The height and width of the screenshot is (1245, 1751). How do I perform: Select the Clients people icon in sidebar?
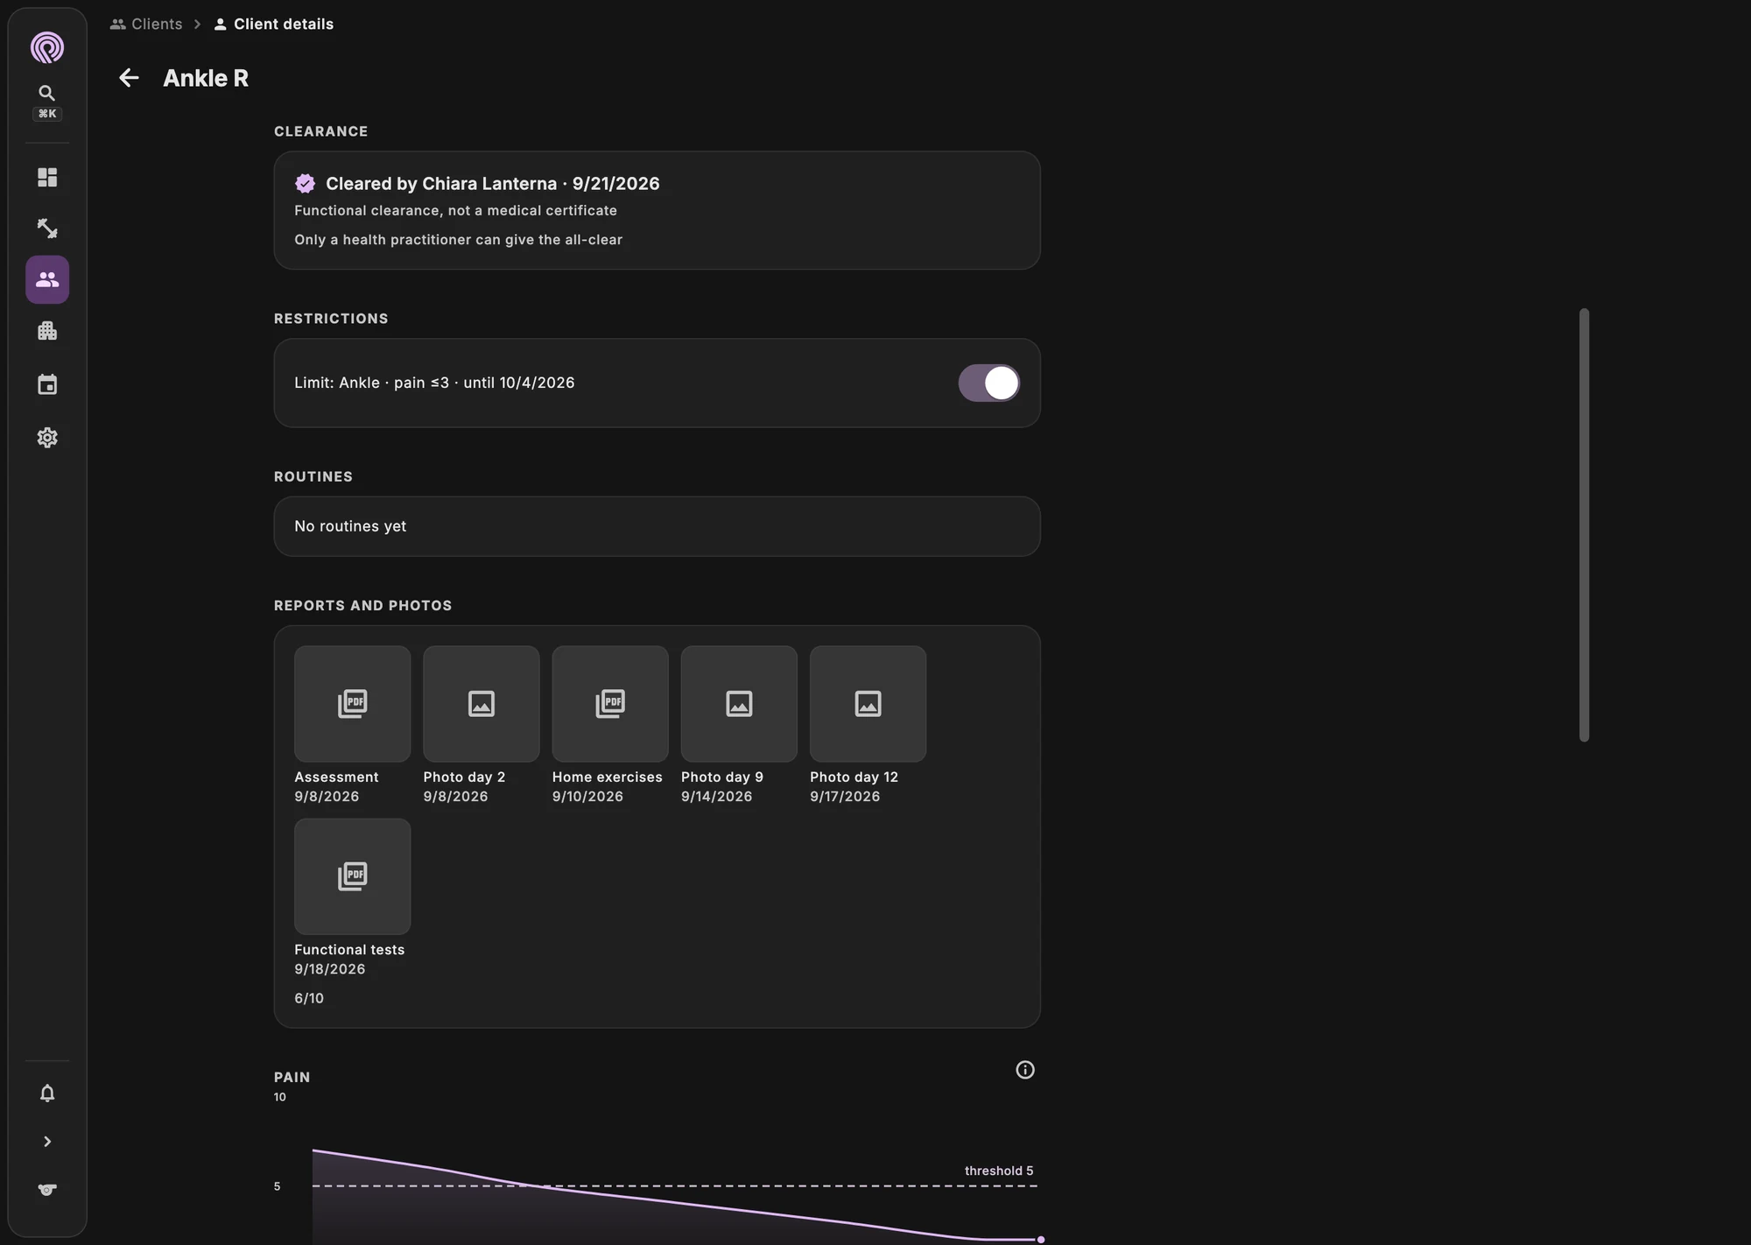(x=47, y=279)
